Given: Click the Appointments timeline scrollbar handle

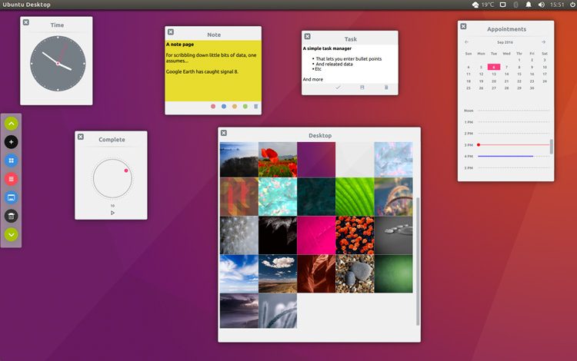Looking at the screenshot, I should [x=551, y=147].
